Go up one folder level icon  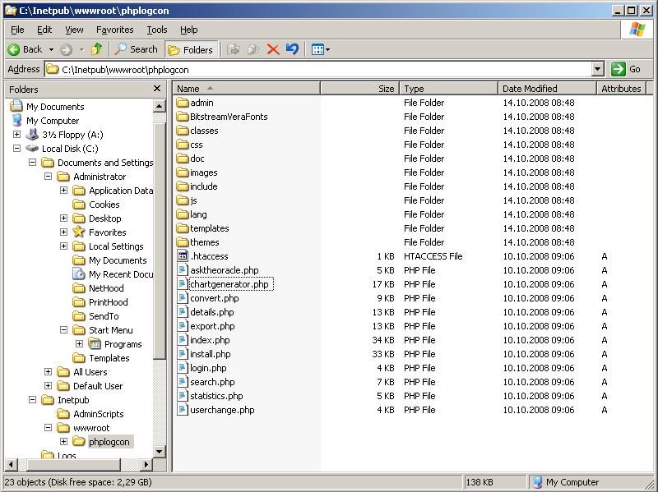(x=97, y=49)
